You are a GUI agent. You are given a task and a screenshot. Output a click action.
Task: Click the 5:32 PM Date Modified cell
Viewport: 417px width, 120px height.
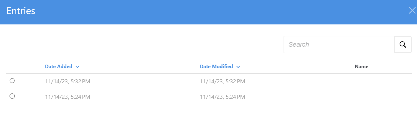point(222,81)
